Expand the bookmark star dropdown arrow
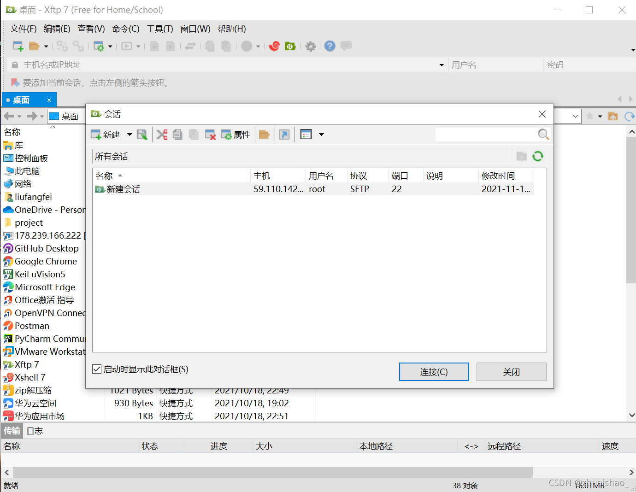The image size is (636, 492). click(600, 116)
